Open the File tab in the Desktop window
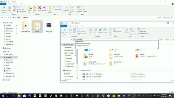The image size is (174, 98). [3, 4]
